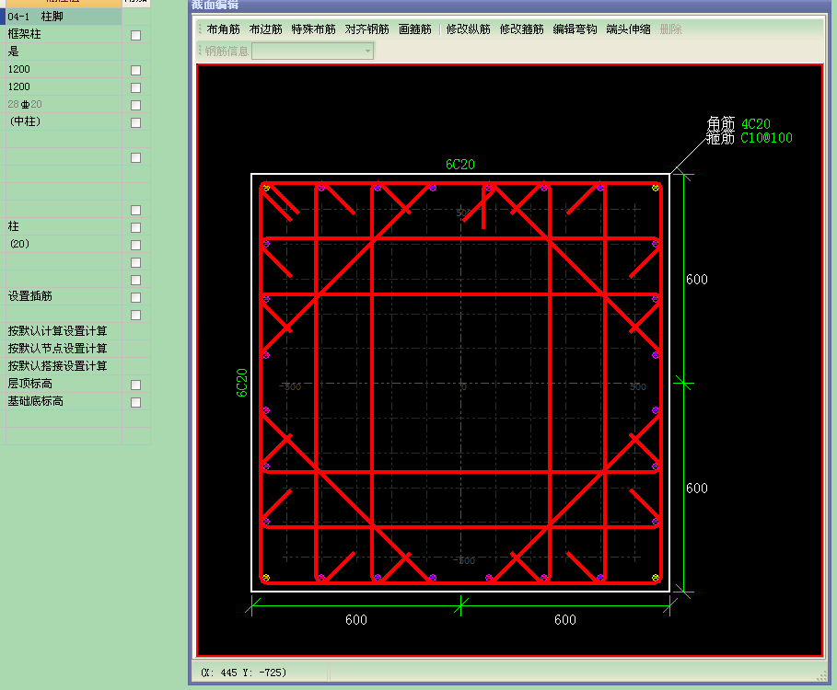Click the 框架柱 property value
Screen dimensions: 837x690
point(64,34)
